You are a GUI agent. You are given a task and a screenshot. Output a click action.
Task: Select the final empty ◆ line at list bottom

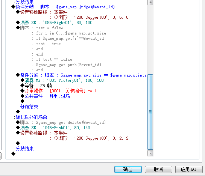pos(13,154)
